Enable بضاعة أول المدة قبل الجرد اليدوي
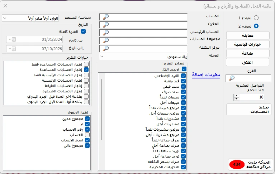This screenshot has width=275, height=174. (86, 102)
